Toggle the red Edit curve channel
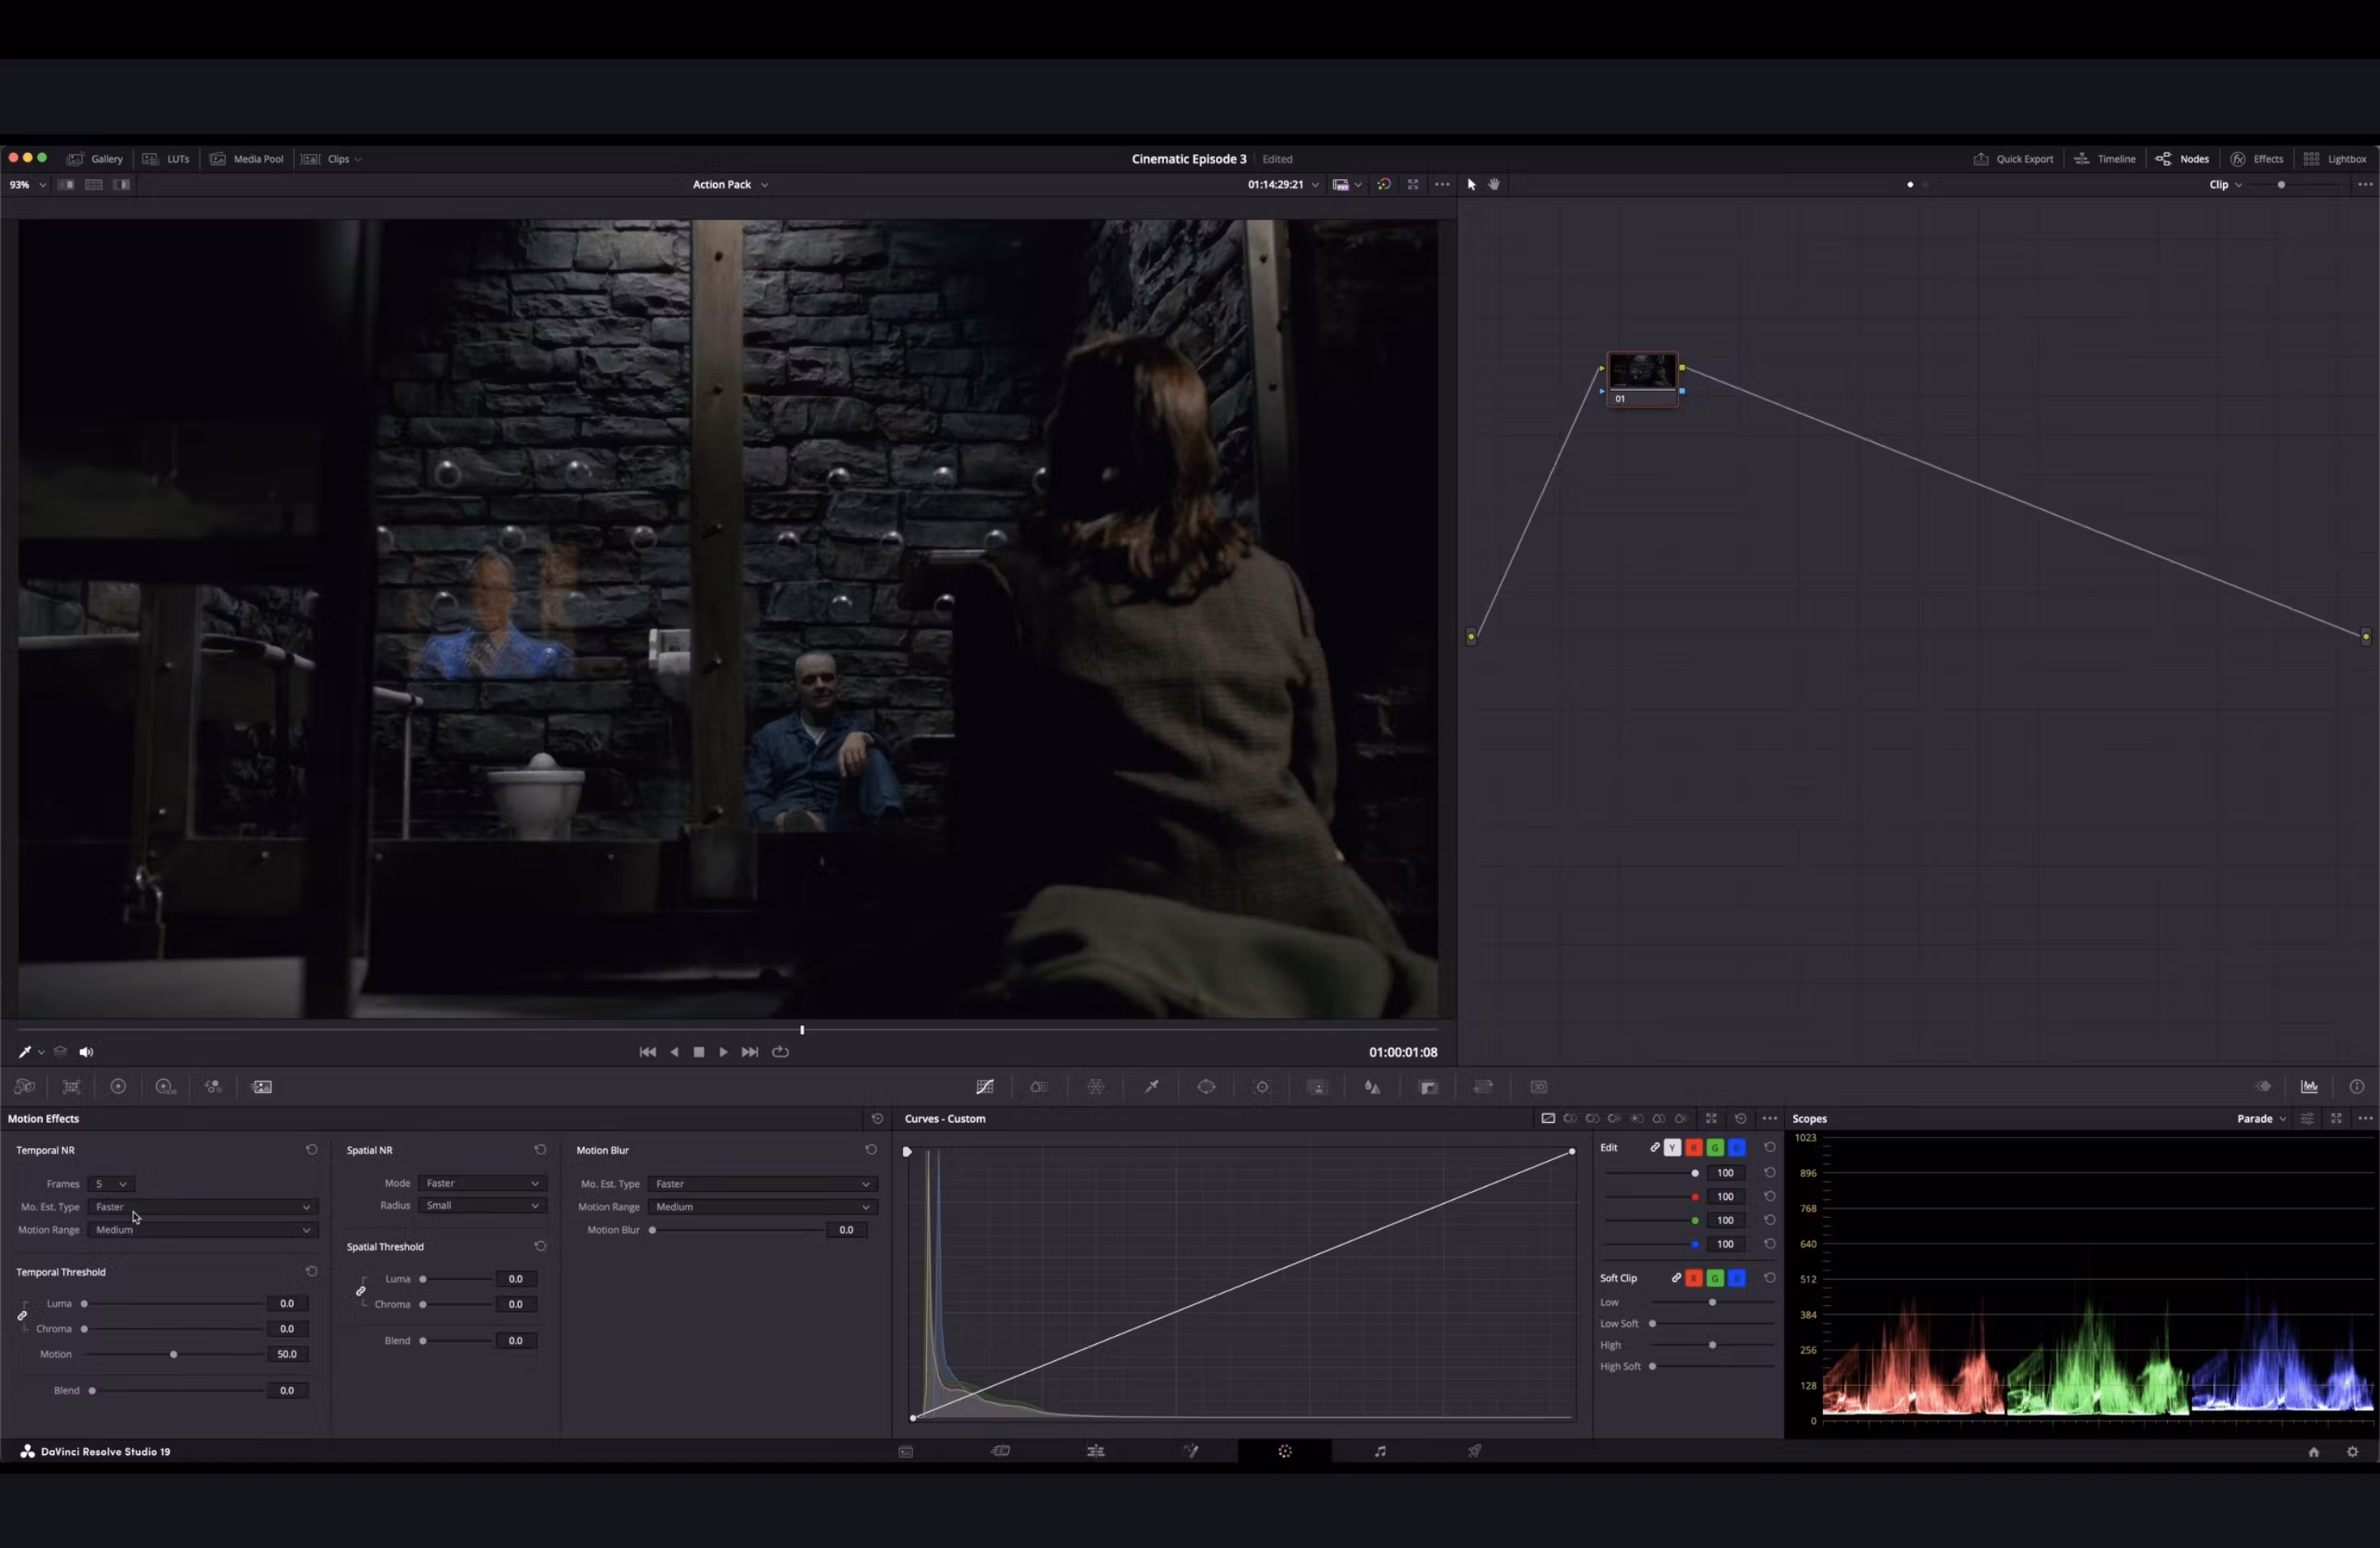This screenshot has width=2380, height=1548. pyautogui.click(x=1694, y=1148)
